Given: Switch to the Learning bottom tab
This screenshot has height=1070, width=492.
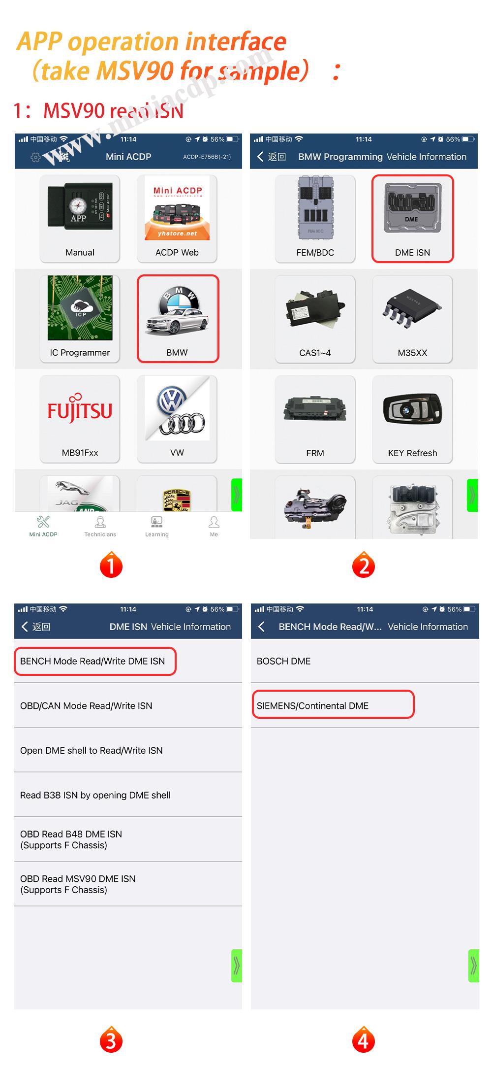Looking at the screenshot, I should tap(157, 527).
